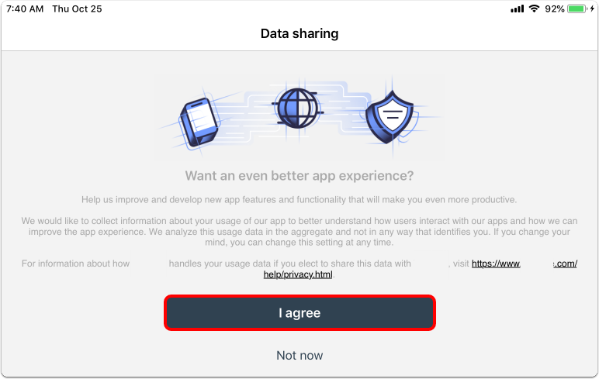Tap the Data sharing title
Screen dimensions: 599x379
(x=299, y=33)
